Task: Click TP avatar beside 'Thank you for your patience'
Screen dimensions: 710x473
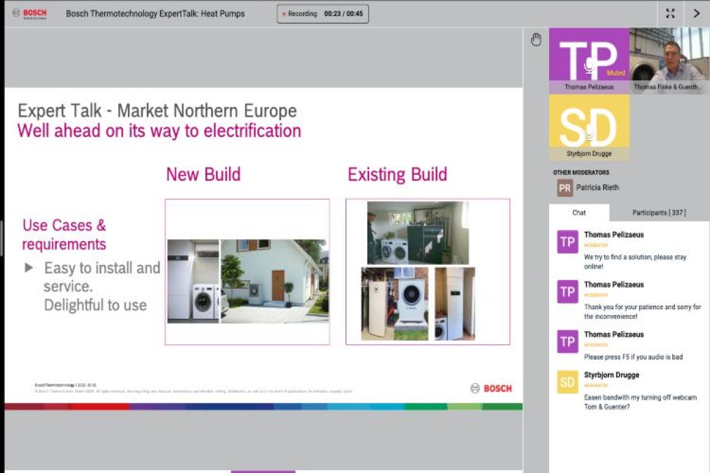Action: pyautogui.click(x=567, y=291)
